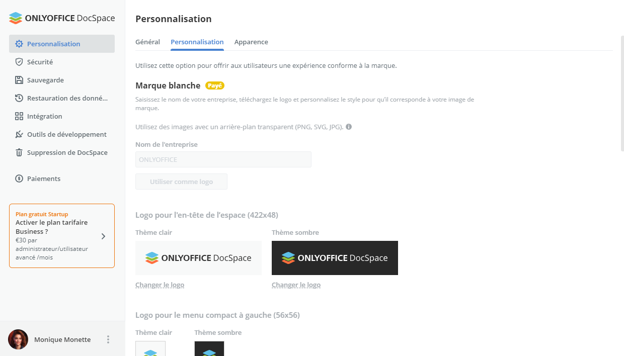Click the Intégration grid icon
This screenshot has width=624, height=356.
click(x=19, y=116)
